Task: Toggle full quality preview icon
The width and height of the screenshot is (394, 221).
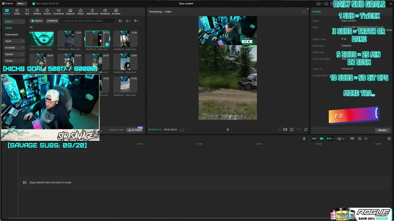Action: pyautogui.click(x=285, y=130)
